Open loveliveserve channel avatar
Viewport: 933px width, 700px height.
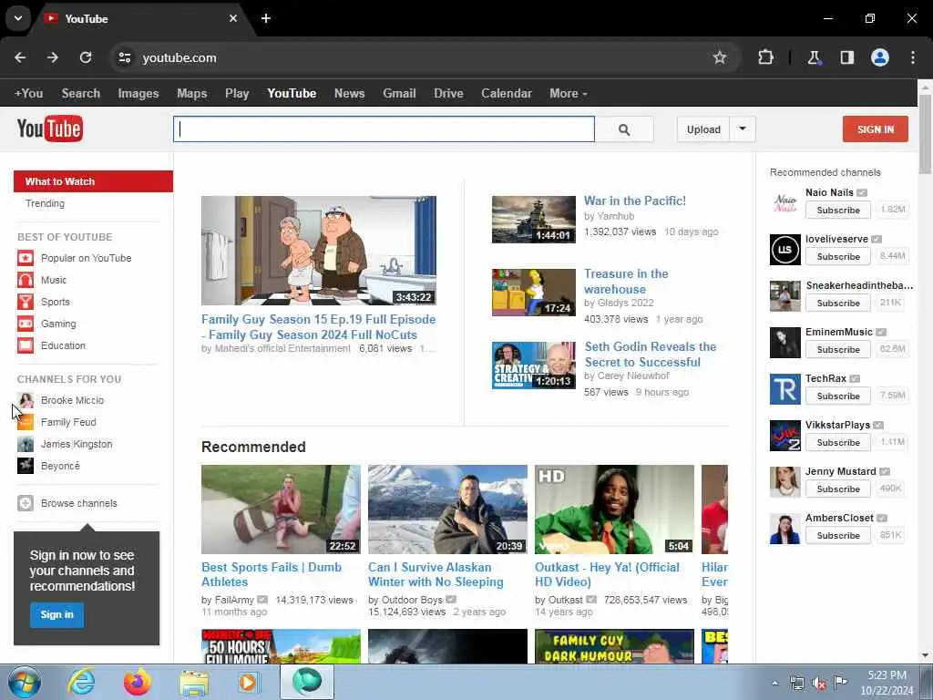tap(784, 250)
